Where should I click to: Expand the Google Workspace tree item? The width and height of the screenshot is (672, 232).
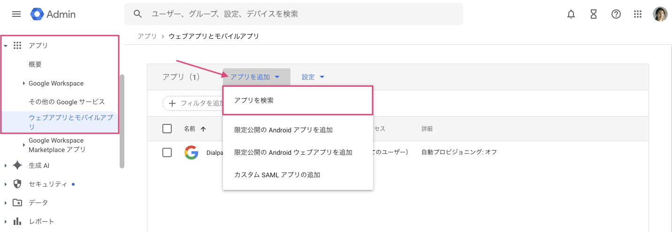click(24, 84)
